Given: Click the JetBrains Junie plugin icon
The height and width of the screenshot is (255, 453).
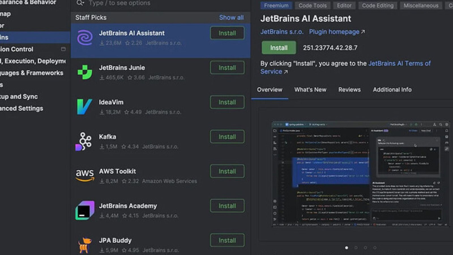Looking at the screenshot, I should (85, 72).
